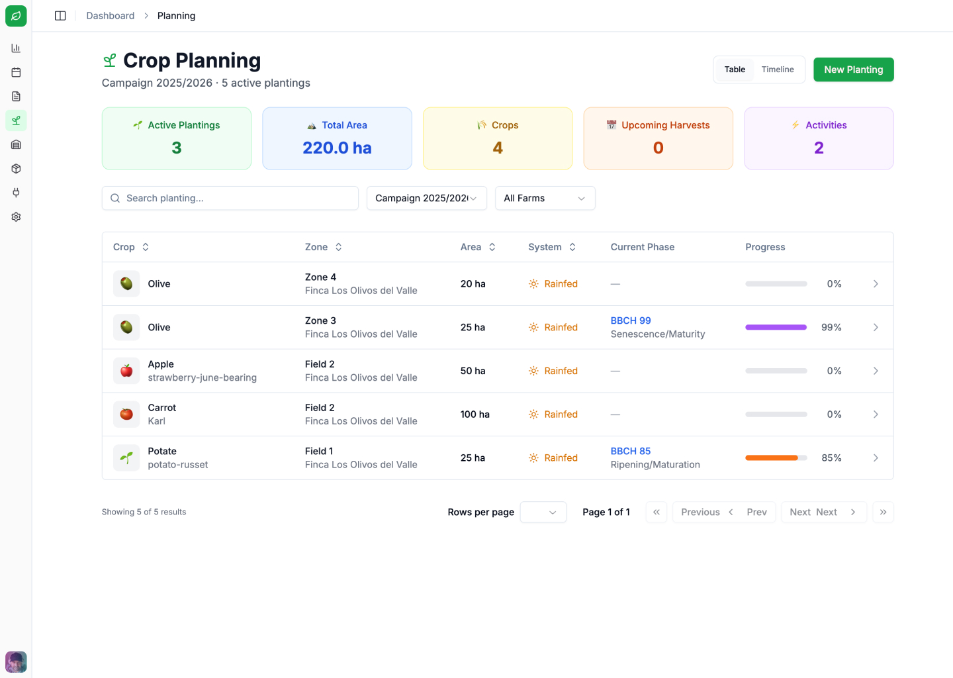Switch to the Table view
The image size is (953, 678).
[734, 69]
